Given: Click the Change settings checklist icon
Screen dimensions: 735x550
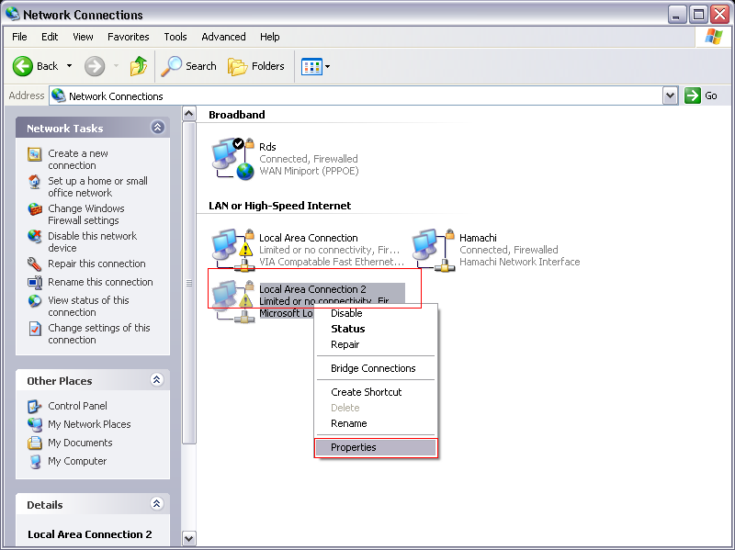Looking at the screenshot, I should click(x=35, y=329).
